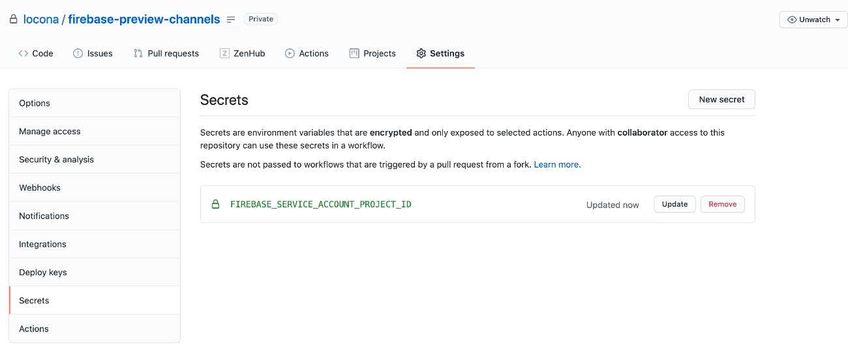Click the private repository lock icon
The height and width of the screenshot is (360, 848).
coord(13,20)
